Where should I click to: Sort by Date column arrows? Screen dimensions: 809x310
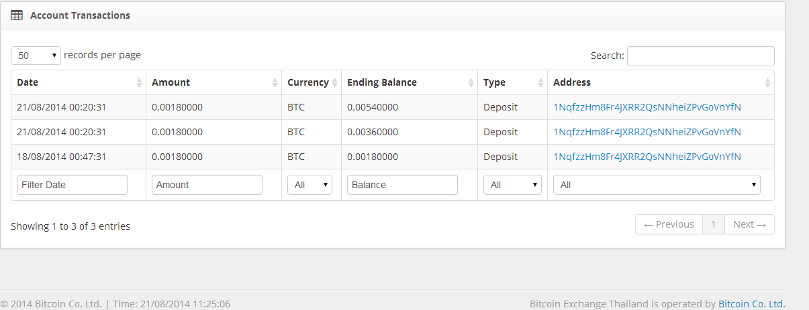point(139,83)
